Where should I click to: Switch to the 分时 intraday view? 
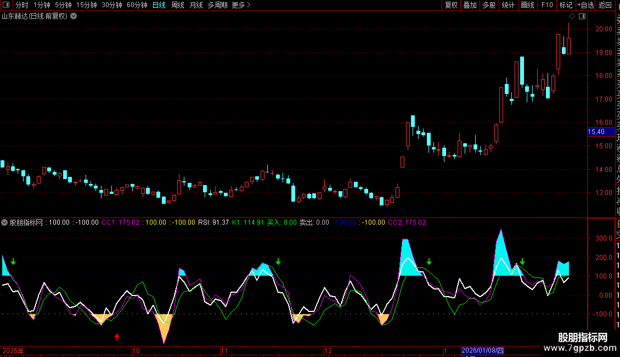22,5
